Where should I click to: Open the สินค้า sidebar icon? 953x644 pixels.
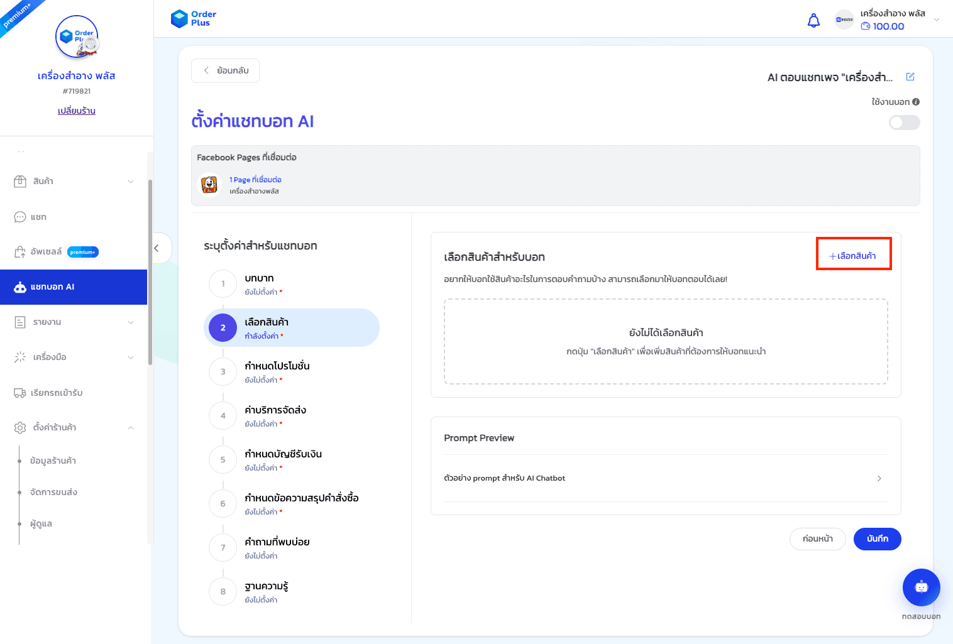[x=21, y=181]
